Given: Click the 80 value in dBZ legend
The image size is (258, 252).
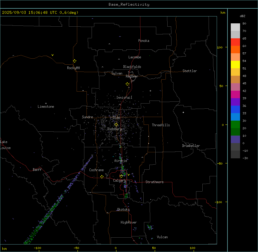Looking at the screenshot, I should tap(244, 24).
